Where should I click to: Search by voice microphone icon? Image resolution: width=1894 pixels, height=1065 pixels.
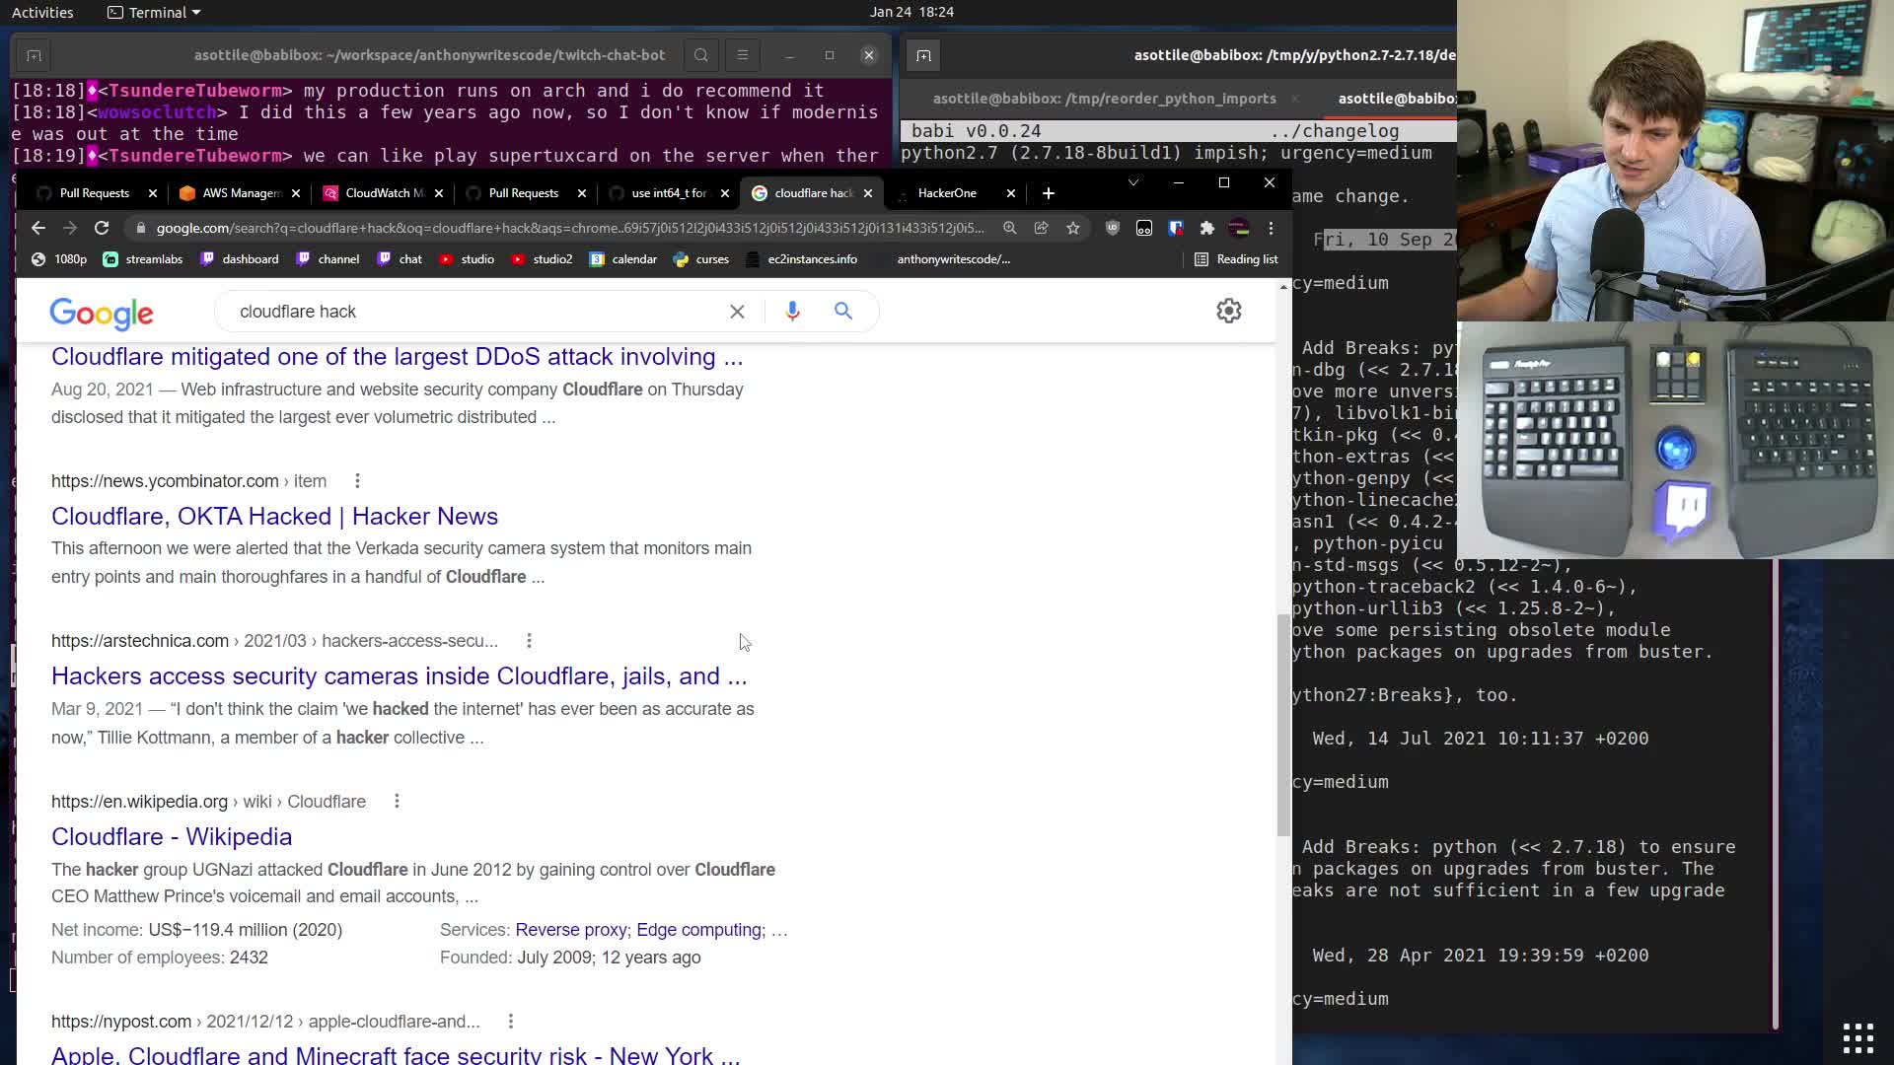(x=792, y=312)
